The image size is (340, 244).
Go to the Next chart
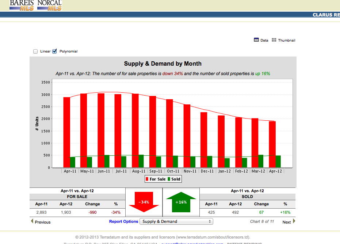point(286,222)
